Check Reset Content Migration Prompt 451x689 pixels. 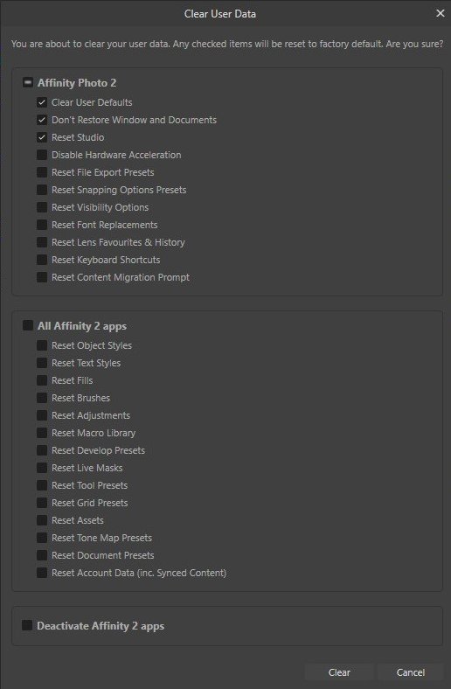click(42, 277)
